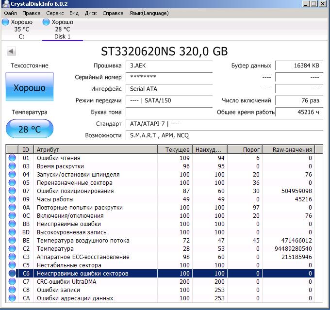Click the status icon of attribute 0A row
Viewport: 330px width, 310px height.
click(12, 207)
